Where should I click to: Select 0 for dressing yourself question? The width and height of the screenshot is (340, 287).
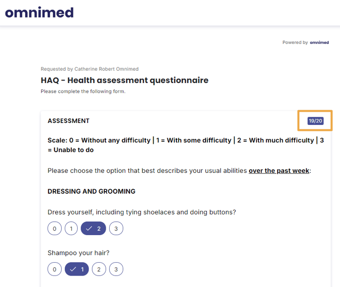[55, 229]
